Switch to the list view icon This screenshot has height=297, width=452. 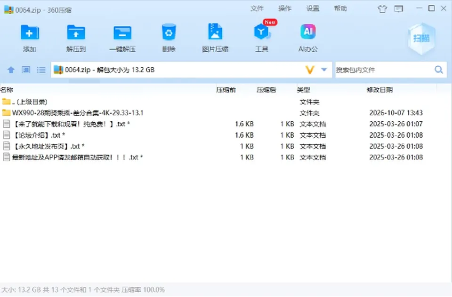click(41, 70)
